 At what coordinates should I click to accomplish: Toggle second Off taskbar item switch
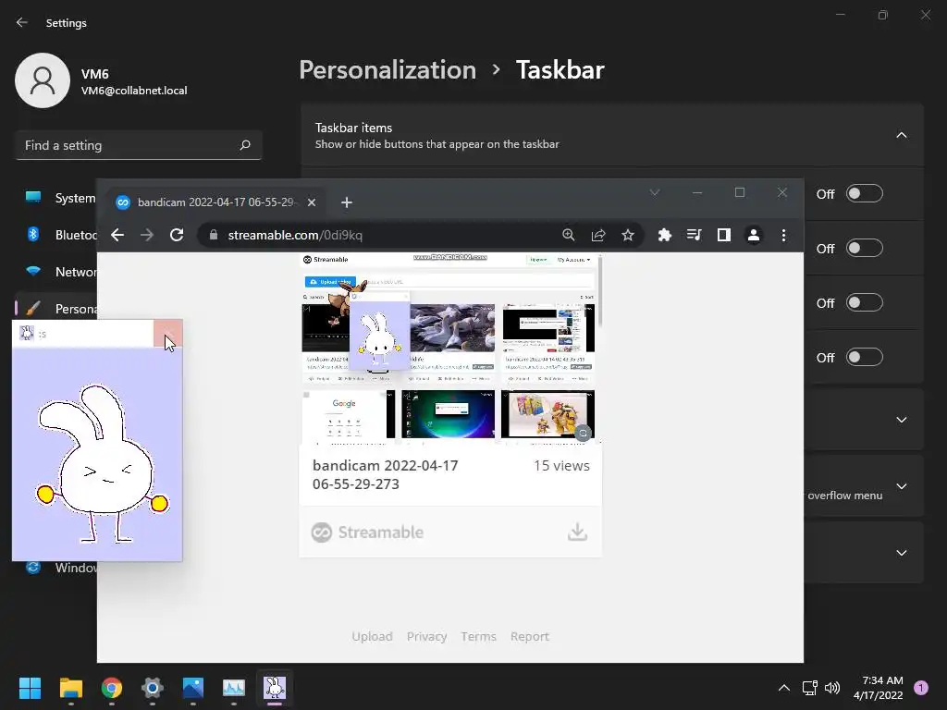click(865, 248)
